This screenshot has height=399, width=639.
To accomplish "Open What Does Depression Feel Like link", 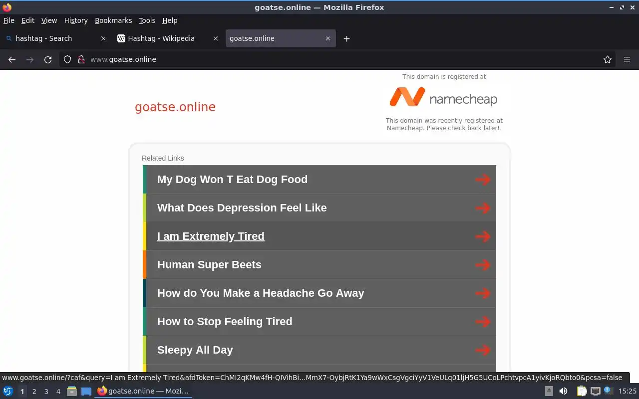I will pos(319,208).
